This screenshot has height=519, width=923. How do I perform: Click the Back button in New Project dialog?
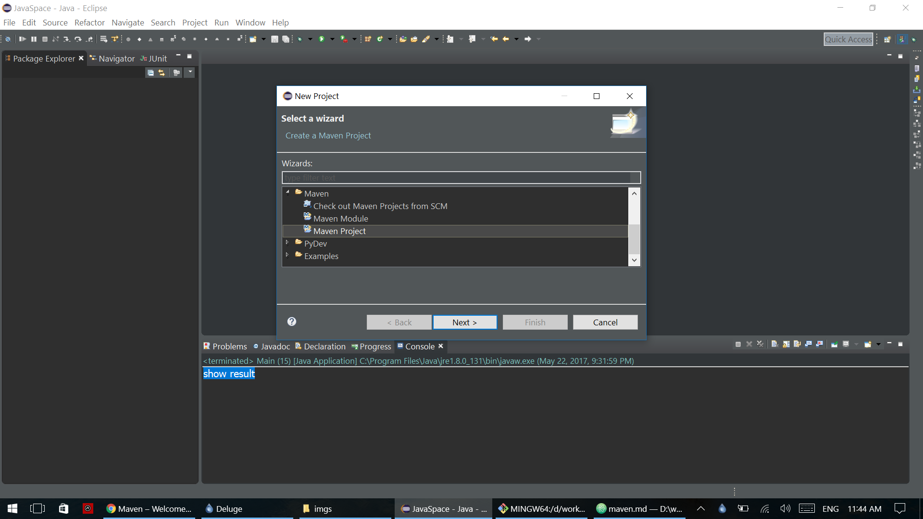click(399, 322)
